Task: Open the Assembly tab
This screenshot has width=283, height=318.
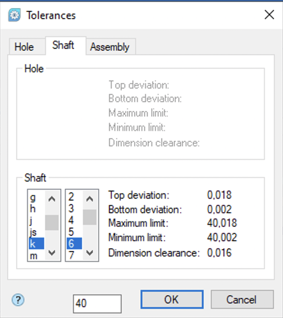Action: tap(110, 47)
